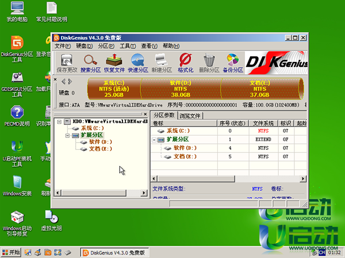Open 搜索分区 search partitions tool
345x258 pixels.
click(x=90, y=63)
